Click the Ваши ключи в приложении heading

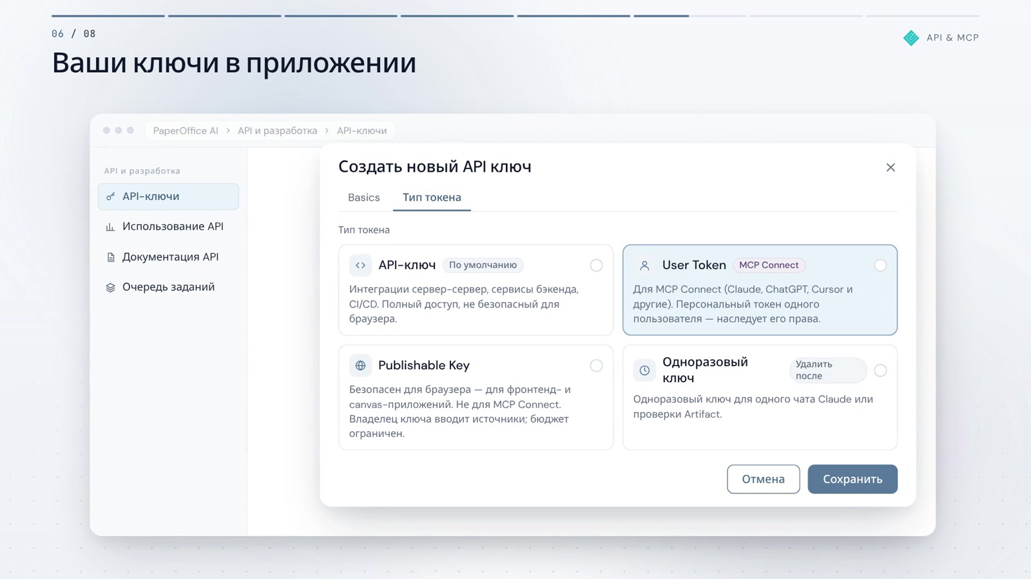pyautogui.click(x=234, y=63)
